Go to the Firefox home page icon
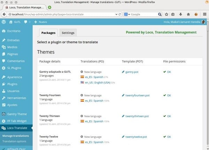 pos(188,14)
